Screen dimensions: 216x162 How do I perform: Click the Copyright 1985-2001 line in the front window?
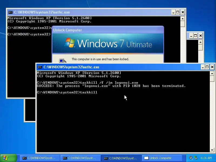[79, 76]
